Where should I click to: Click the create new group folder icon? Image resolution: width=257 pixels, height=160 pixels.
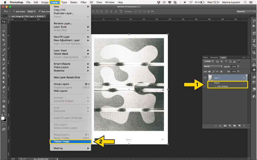[x=234, y=126]
